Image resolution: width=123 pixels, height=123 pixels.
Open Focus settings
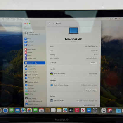(28, 55)
